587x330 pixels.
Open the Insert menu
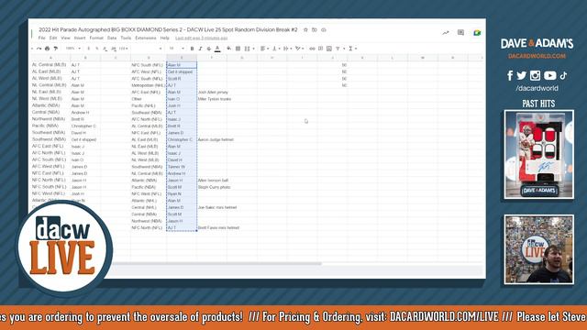click(x=80, y=38)
